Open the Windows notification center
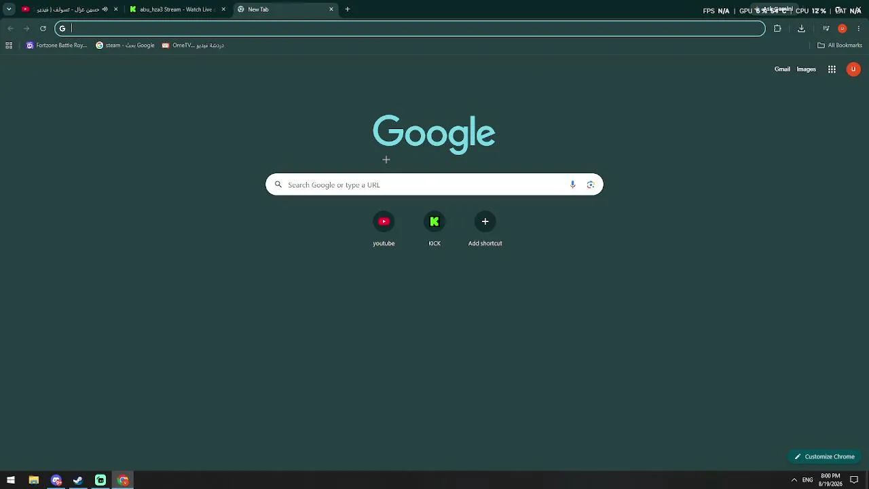 click(x=854, y=480)
